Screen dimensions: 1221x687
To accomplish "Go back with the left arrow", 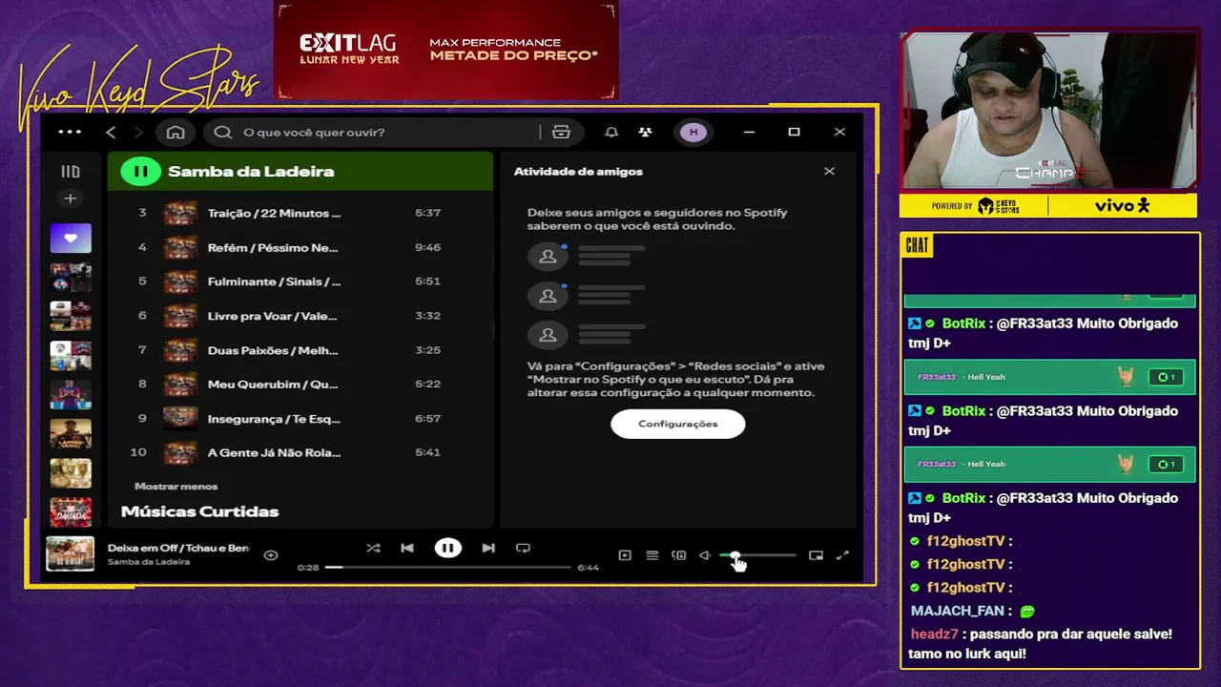I will pyautogui.click(x=111, y=133).
